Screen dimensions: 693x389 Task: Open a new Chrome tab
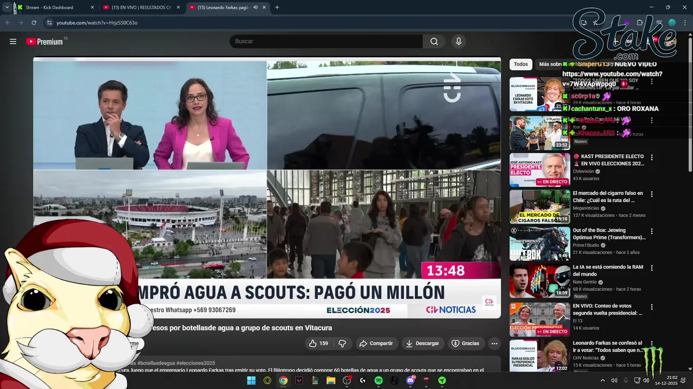pyautogui.click(x=277, y=8)
